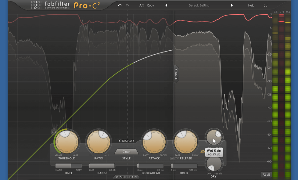Screen dimensions: 298x180
Task: Click the RATIO label
Action: pyautogui.click(x=99, y=158)
